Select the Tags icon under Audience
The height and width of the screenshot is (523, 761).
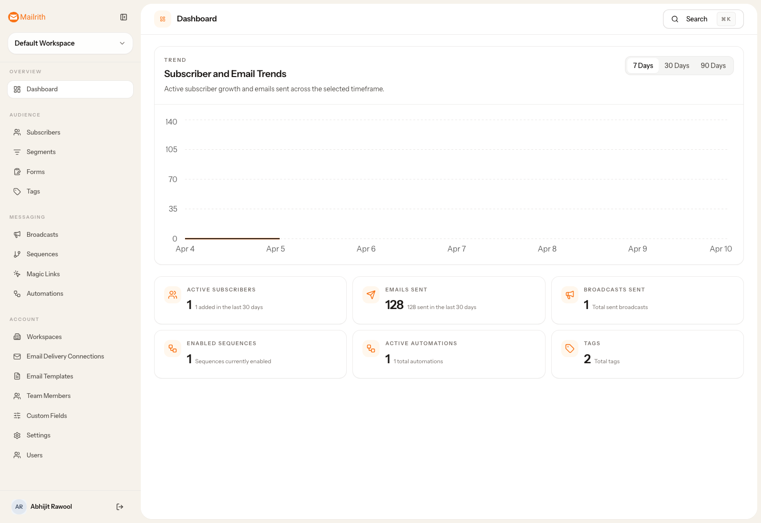17,191
